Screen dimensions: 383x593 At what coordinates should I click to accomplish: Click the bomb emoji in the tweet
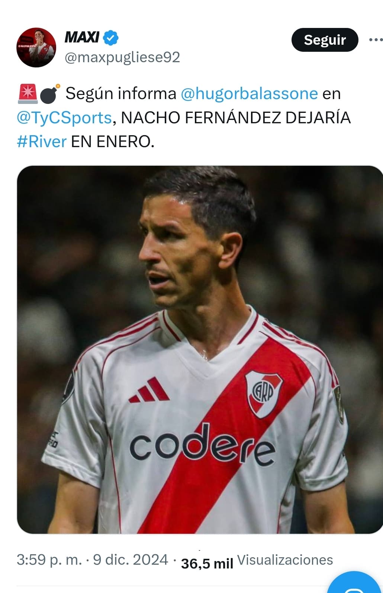tap(49, 94)
